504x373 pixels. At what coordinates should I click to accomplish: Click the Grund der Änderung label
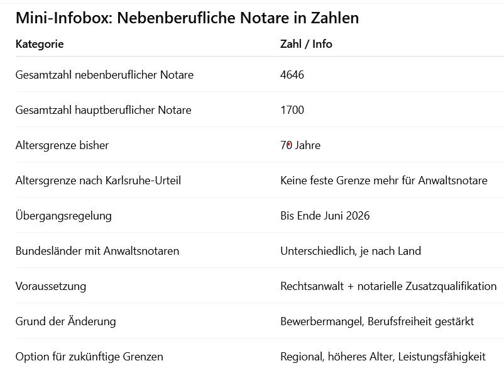(65, 321)
